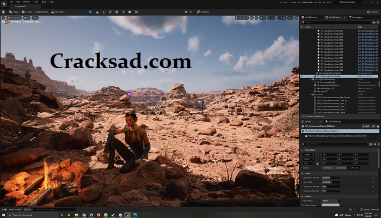Open camera speed setting in viewport
381x218 pixels.
pyautogui.click(x=290, y=18)
